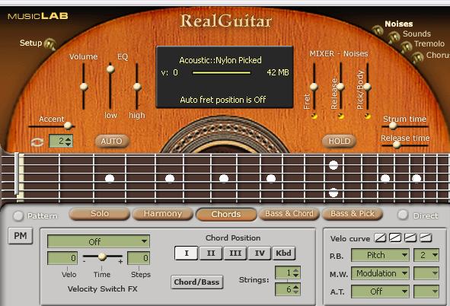Expand the P.B. Pitch dropdown

380,255
